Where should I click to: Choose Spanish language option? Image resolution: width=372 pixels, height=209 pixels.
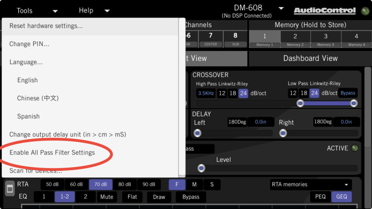tap(90, 116)
